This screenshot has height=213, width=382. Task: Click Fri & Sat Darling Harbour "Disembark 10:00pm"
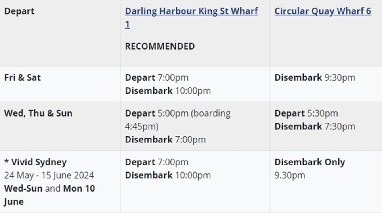point(168,91)
